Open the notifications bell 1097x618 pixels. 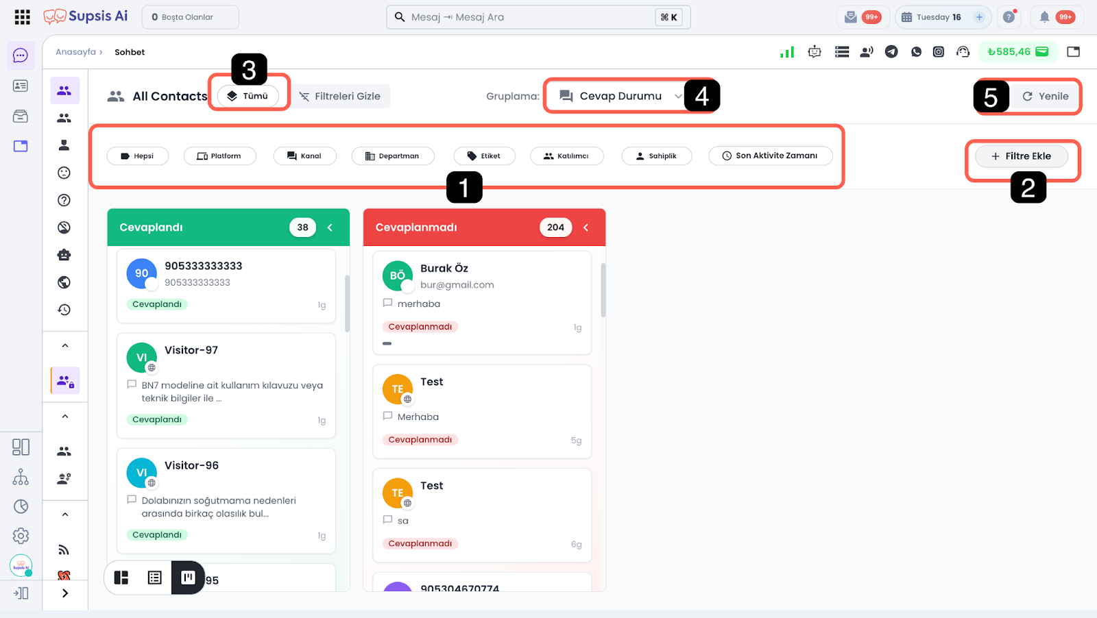[x=1044, y=17]
